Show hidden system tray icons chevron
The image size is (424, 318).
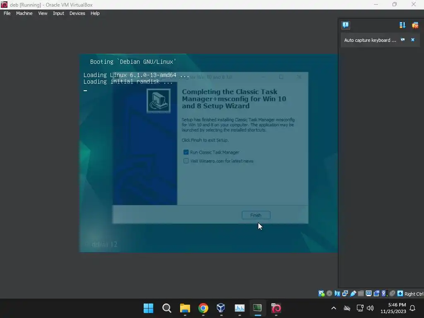click(334, 308)
